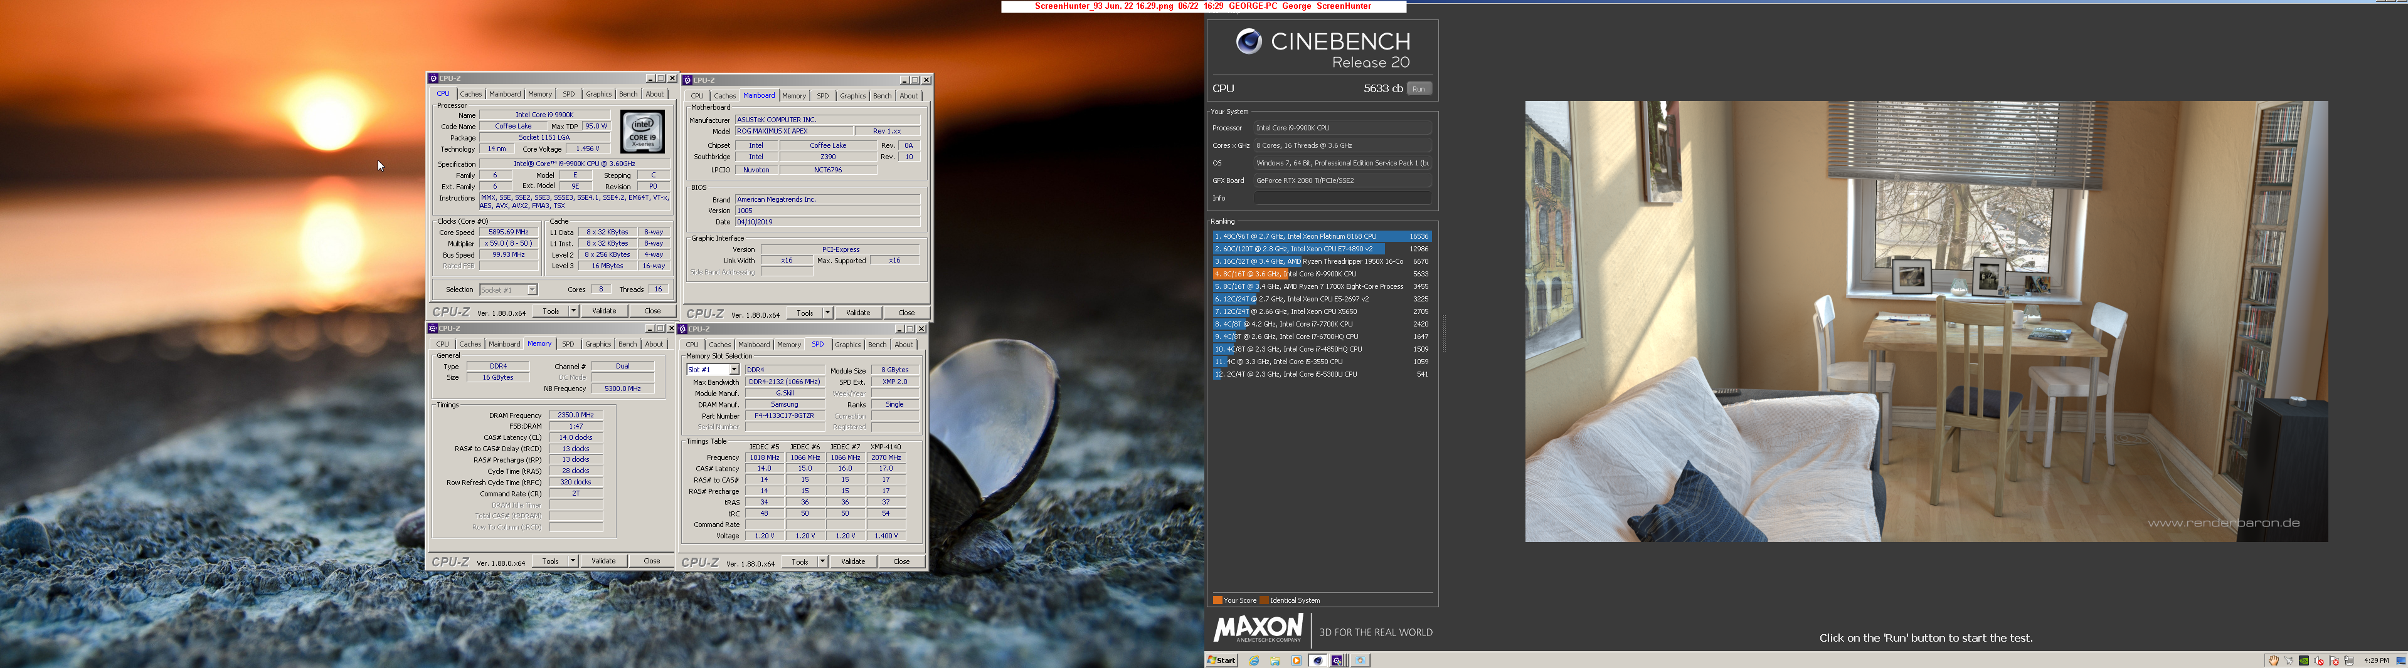Click the muted volume tray icon
The height and width of the screenshot is (668, 2408).
[x=2319, y=660]
